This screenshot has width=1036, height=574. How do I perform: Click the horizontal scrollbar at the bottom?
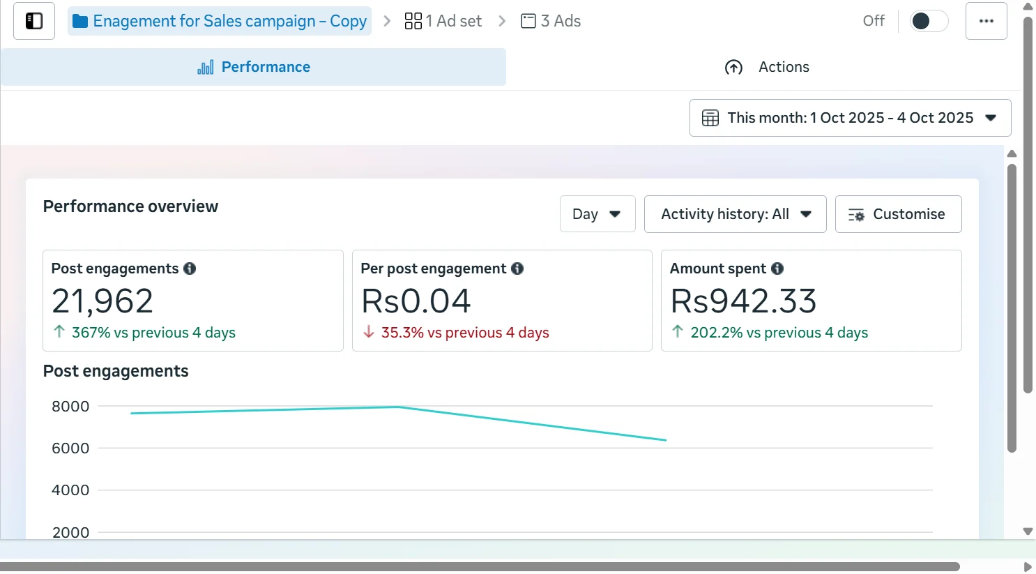[x=480, y=566]
